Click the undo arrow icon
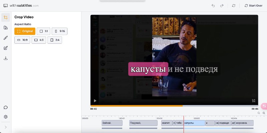Image resolution: width=267 pixels, height=133 pixels. pyautogui.click(x=213, y=6)
